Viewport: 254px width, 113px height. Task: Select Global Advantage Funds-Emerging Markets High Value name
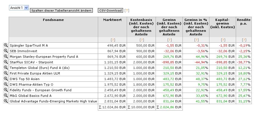click(53, 101)
